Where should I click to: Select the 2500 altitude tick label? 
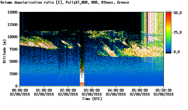(14, 74)
